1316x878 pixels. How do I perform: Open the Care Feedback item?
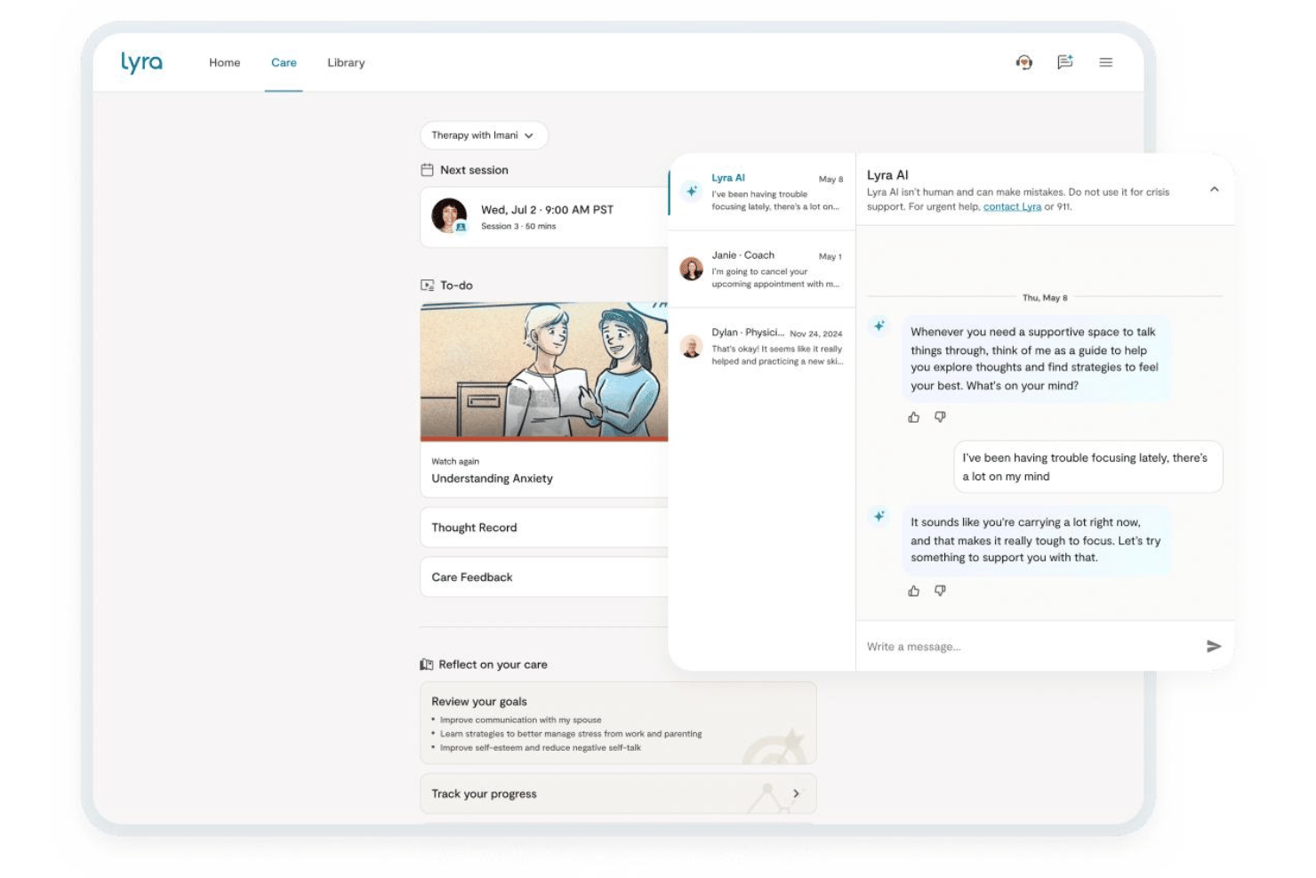coord(544,577)
